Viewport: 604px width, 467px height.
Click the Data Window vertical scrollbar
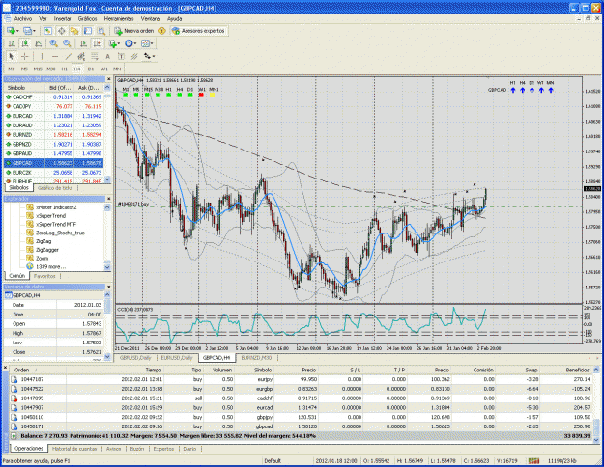(x=107, y=326)
